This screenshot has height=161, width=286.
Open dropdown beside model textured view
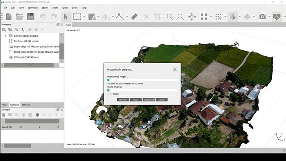click(240, 17)
